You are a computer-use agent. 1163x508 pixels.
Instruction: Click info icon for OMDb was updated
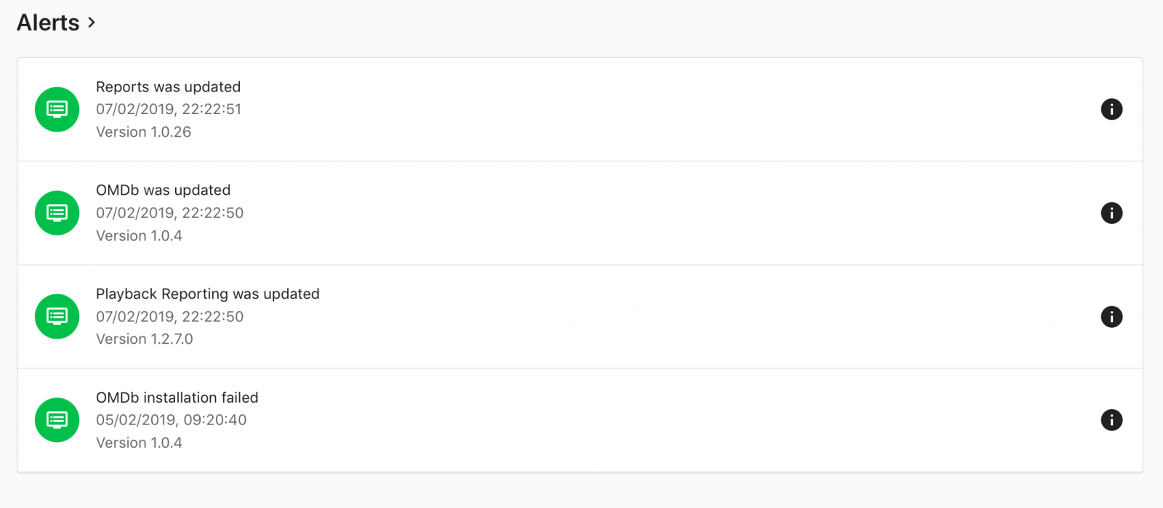click(x=1111, y=213)
